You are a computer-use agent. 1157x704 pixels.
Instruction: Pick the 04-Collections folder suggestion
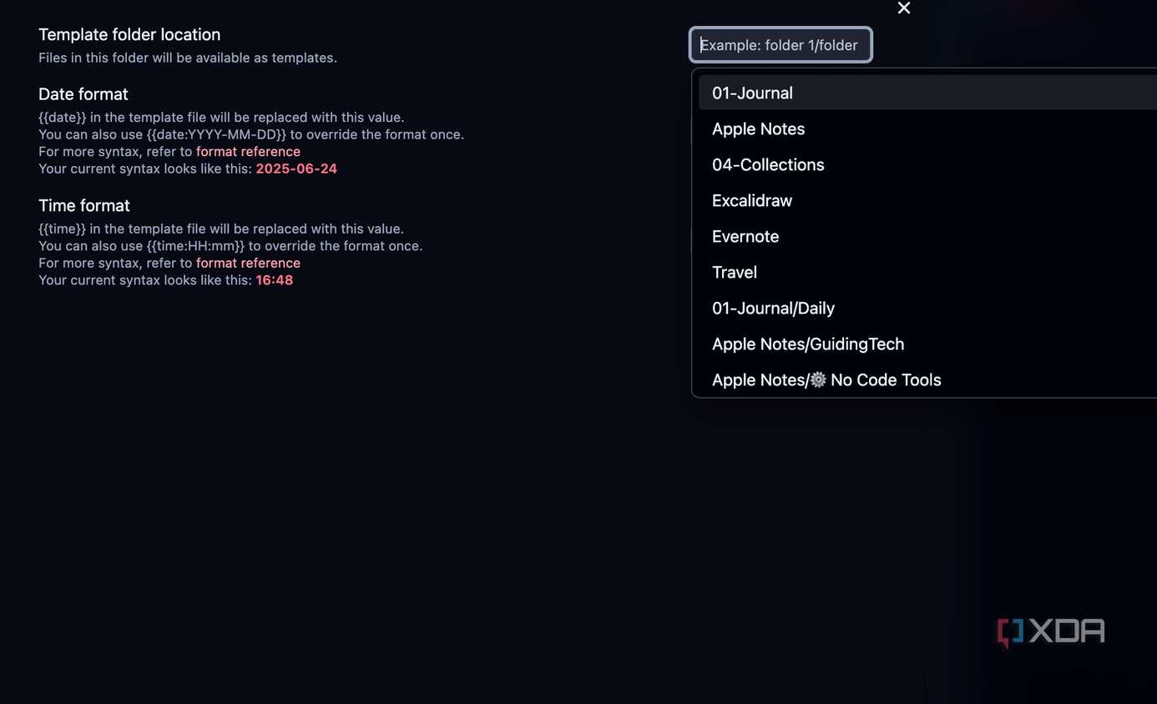(927, 164)
